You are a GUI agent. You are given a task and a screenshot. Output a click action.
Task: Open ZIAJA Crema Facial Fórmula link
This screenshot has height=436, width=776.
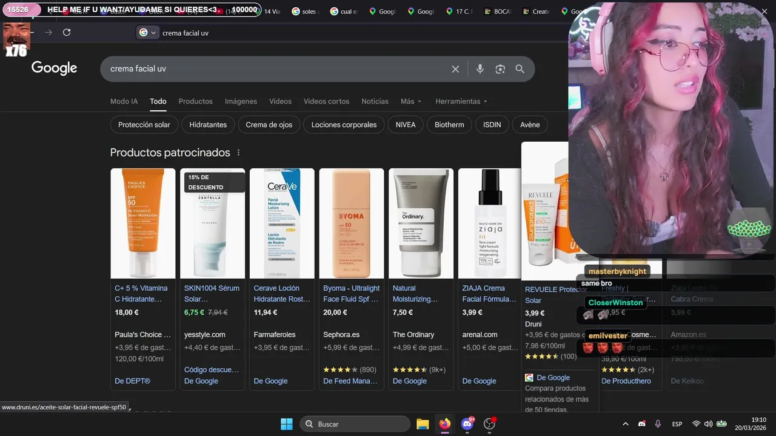pos(489,294)
